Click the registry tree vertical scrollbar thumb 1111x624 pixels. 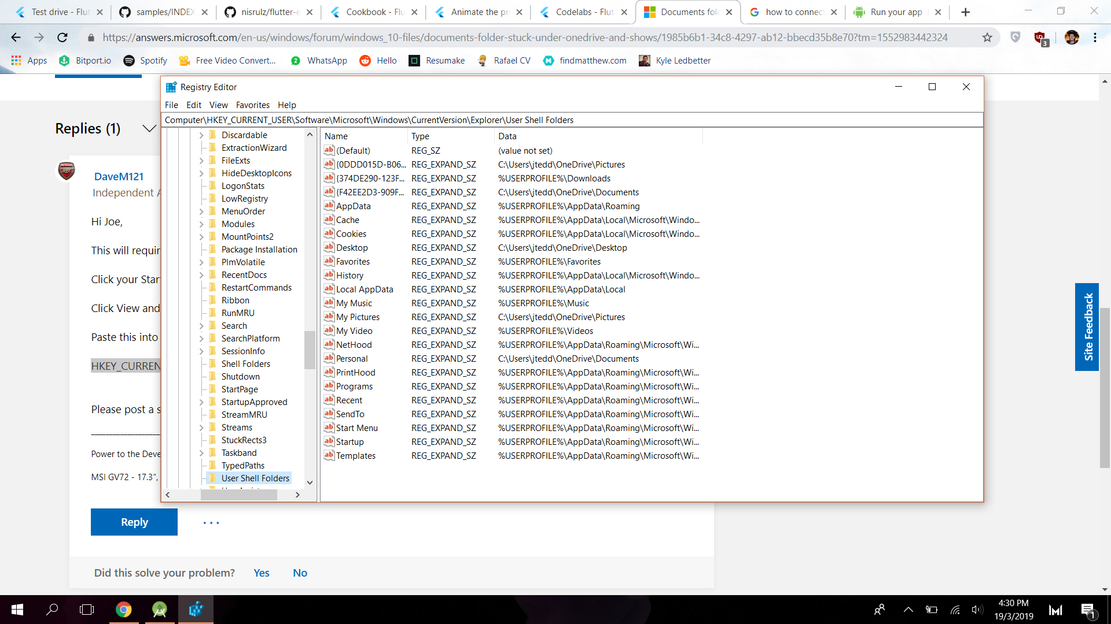point(310,350)
